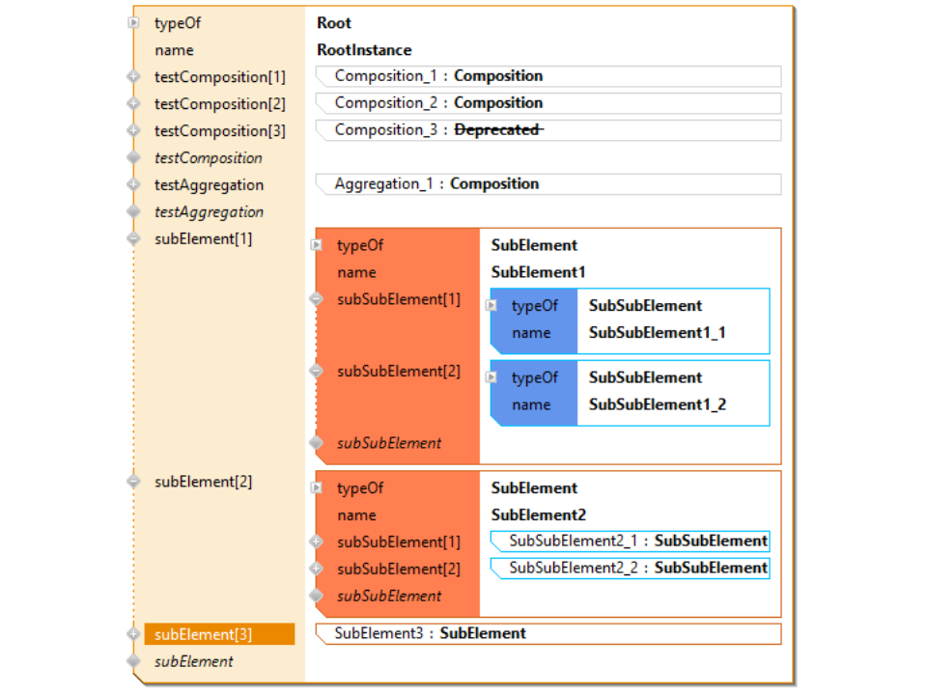Click diamond icon of italic subSubElement in SubElement2
927x695 pixels.
coord(317,596)
